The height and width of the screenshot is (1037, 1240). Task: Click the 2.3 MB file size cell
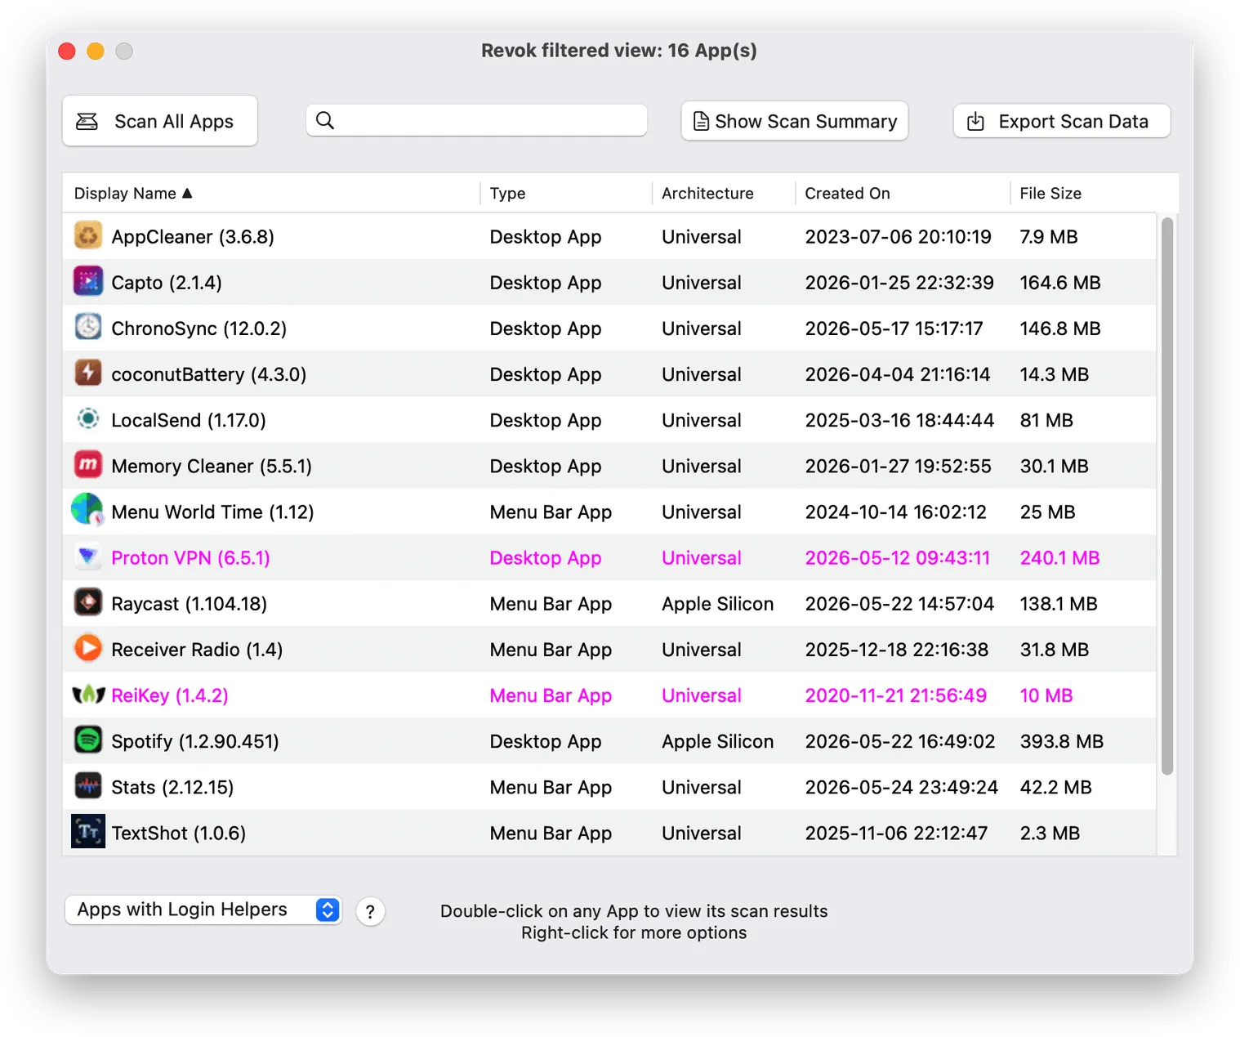(x=1050, y=833)
